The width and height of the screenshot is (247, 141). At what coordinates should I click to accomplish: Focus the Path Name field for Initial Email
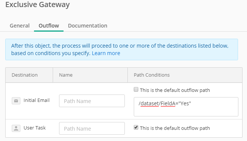point(92,101)
